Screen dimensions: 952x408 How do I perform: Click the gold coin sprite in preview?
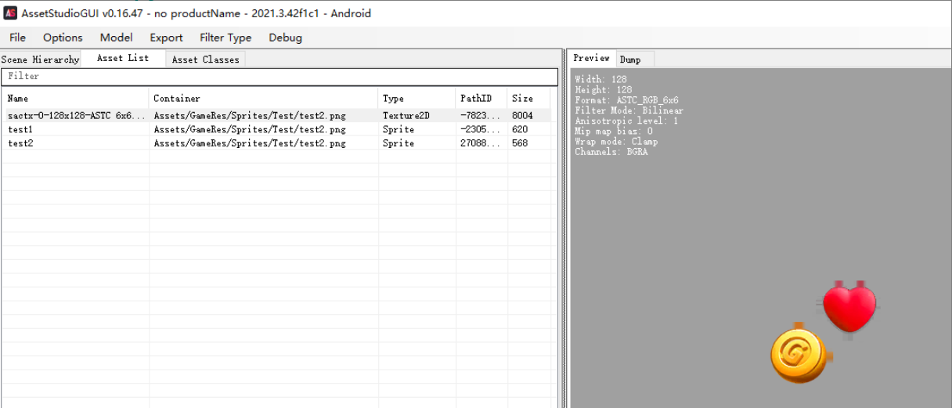pyautogui.click(x=798, y=356)
